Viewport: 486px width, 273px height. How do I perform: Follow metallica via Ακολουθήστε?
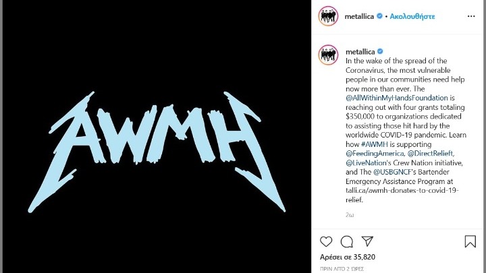[x=412, y=16]
